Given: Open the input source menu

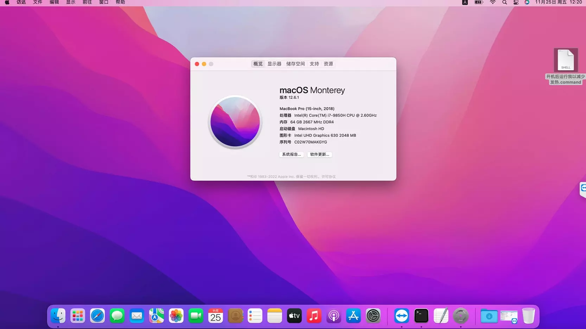Looking at the screenshot, I should (465, 2).
